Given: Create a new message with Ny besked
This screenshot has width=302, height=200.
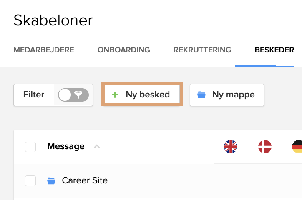Looking at the screenshot, I should 142,95.
